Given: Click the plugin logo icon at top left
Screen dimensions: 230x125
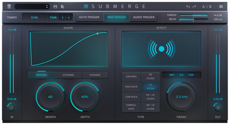Looking at the screenshot, I should pos(9,6).
